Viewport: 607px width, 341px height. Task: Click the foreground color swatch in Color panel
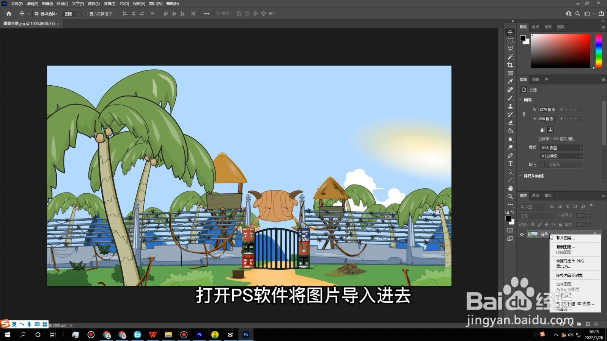(x=523, y=38)
